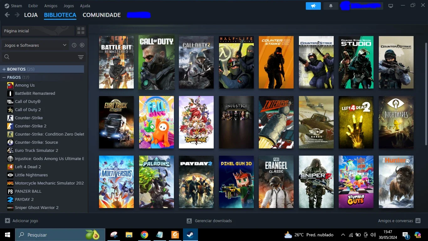
Task: Open BattleBit Remastered cover art
Action: pyautogui.click(x=116, y=62)
